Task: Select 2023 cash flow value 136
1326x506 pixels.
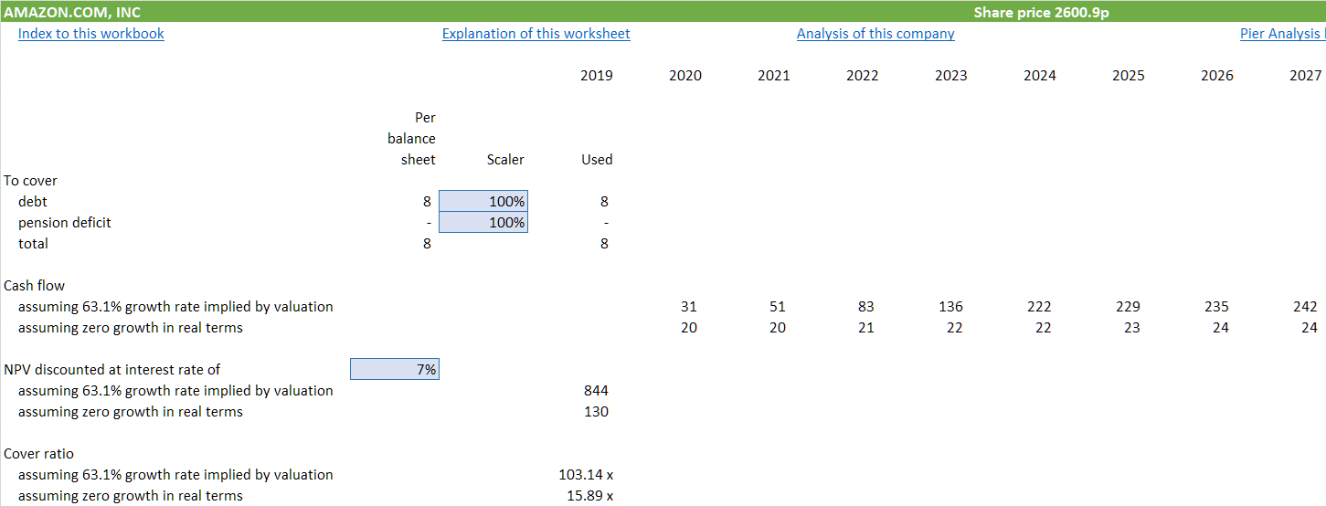Action: pyautogui.click(x=951, y=306)
